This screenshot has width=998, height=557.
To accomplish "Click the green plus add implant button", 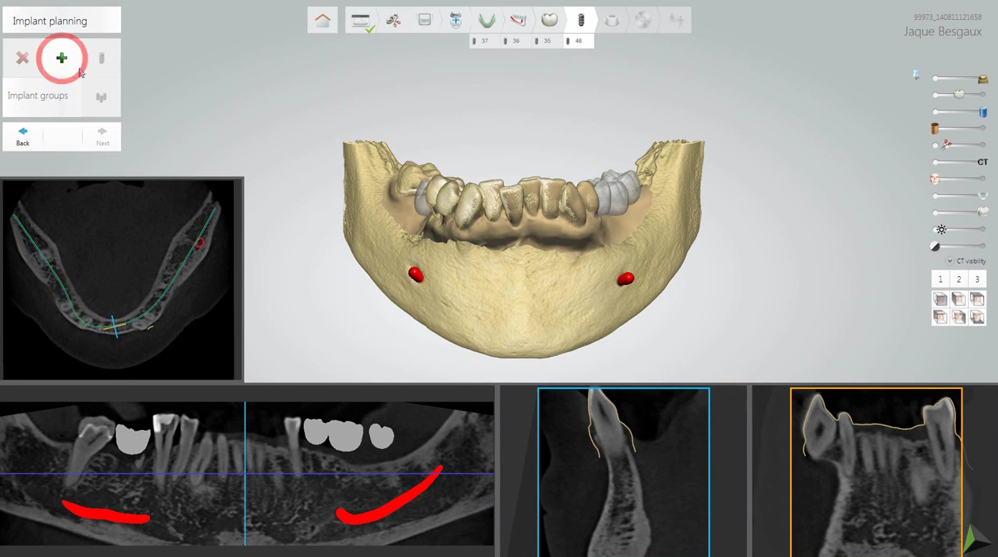I will (x=62, y=58).
